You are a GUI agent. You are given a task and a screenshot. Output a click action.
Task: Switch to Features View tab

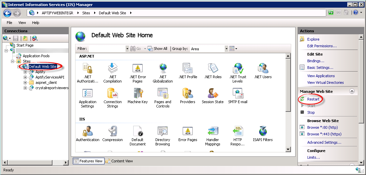pos(88,161)
